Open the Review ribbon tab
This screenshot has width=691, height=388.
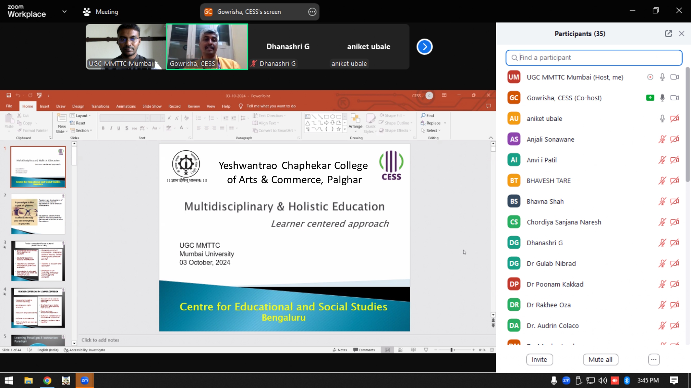pos(193,106)
